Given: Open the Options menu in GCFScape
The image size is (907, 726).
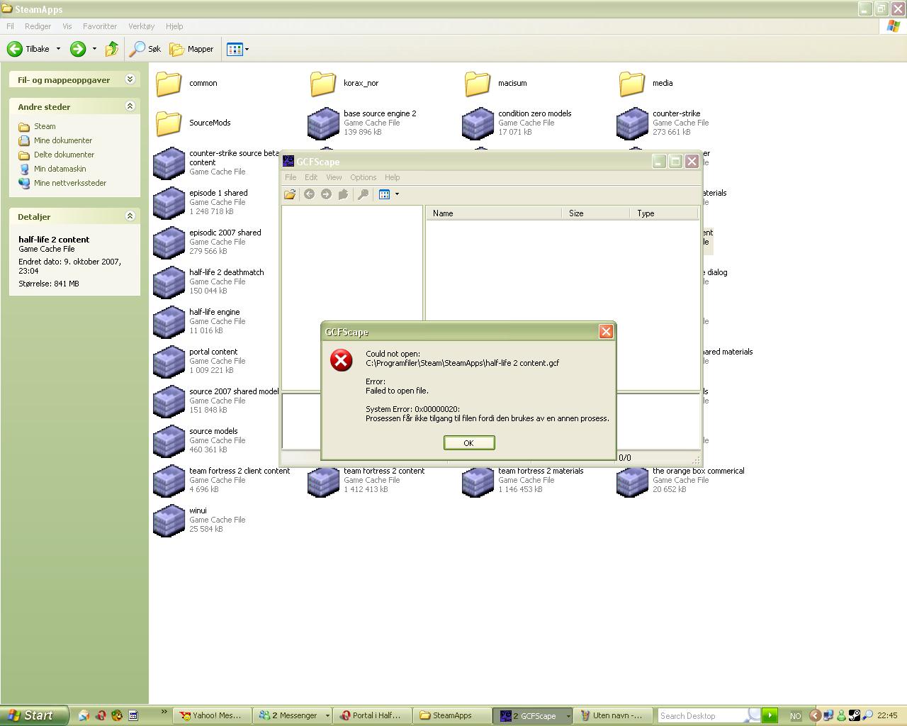Looking at the screenshot, I should 363,177.
